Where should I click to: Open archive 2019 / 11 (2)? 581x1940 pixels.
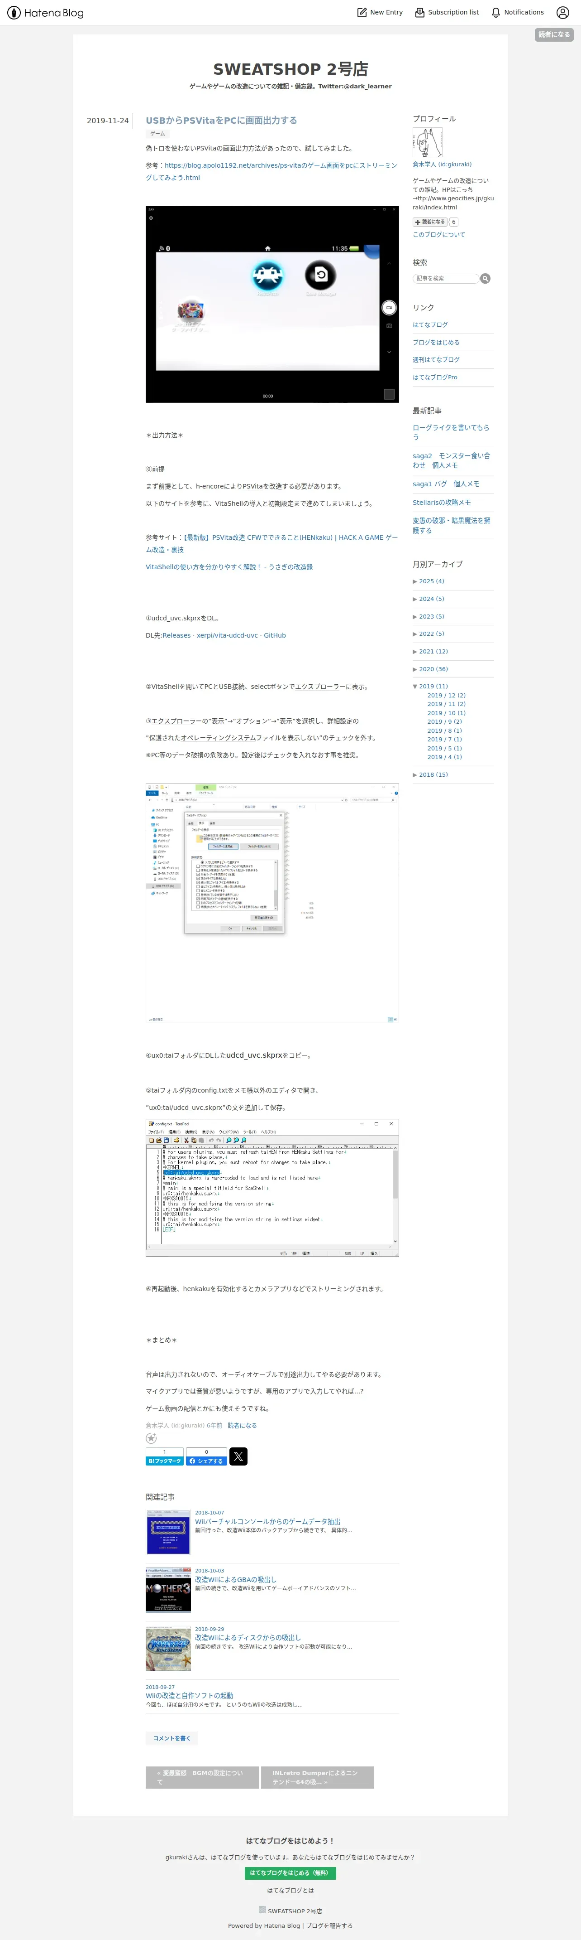pyautogui.click(x=447, y=704)
